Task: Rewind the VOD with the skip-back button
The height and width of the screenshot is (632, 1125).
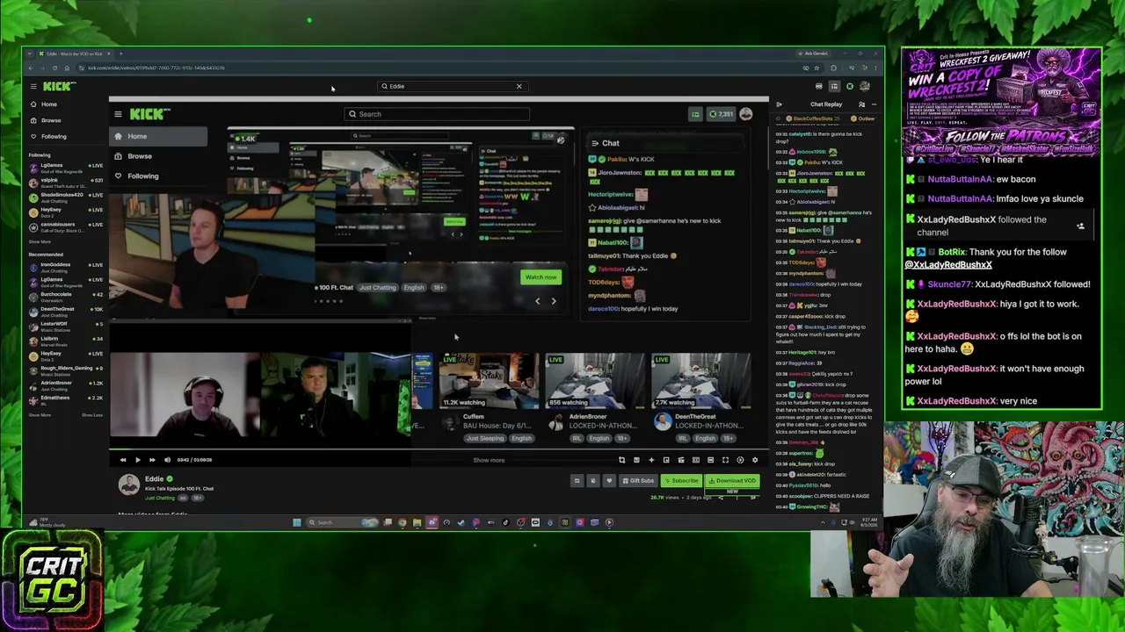Action: 123,460
